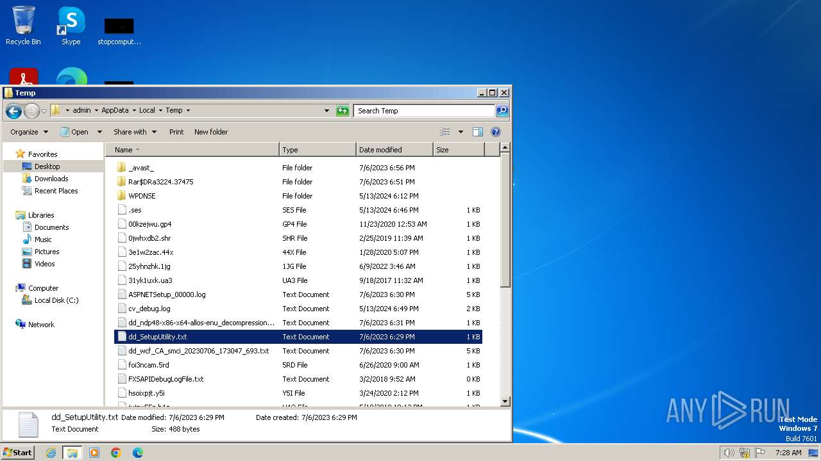Viewport: 821px width, 461px height.
Task: Toggle the preview pane
Action: [x=478, y=132]
